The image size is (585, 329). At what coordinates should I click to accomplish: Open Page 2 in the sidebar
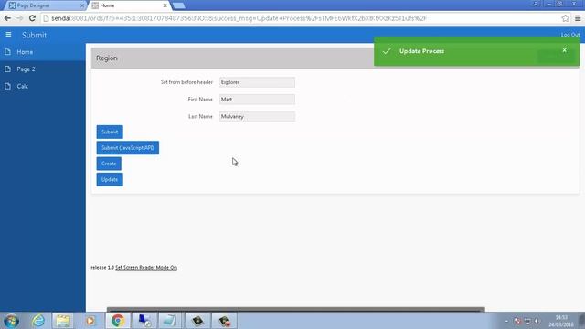[x=43, y=69]
